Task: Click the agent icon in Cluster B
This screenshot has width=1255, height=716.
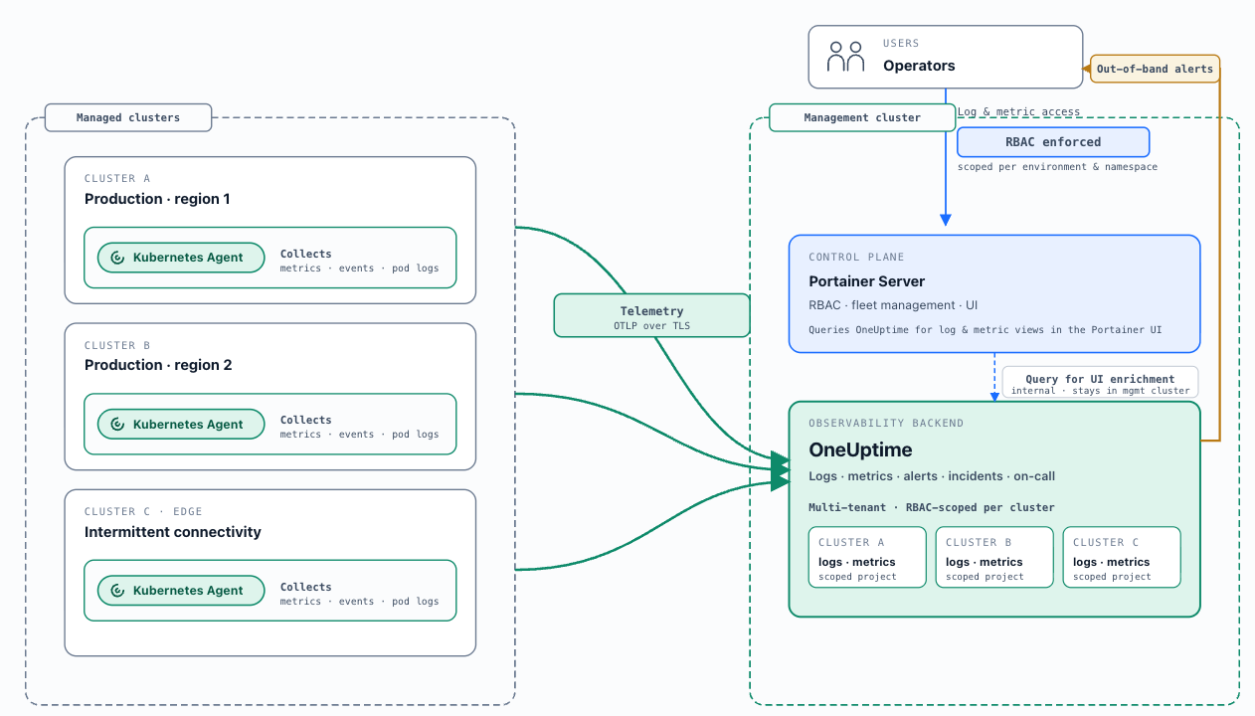Action: point(117,425)
